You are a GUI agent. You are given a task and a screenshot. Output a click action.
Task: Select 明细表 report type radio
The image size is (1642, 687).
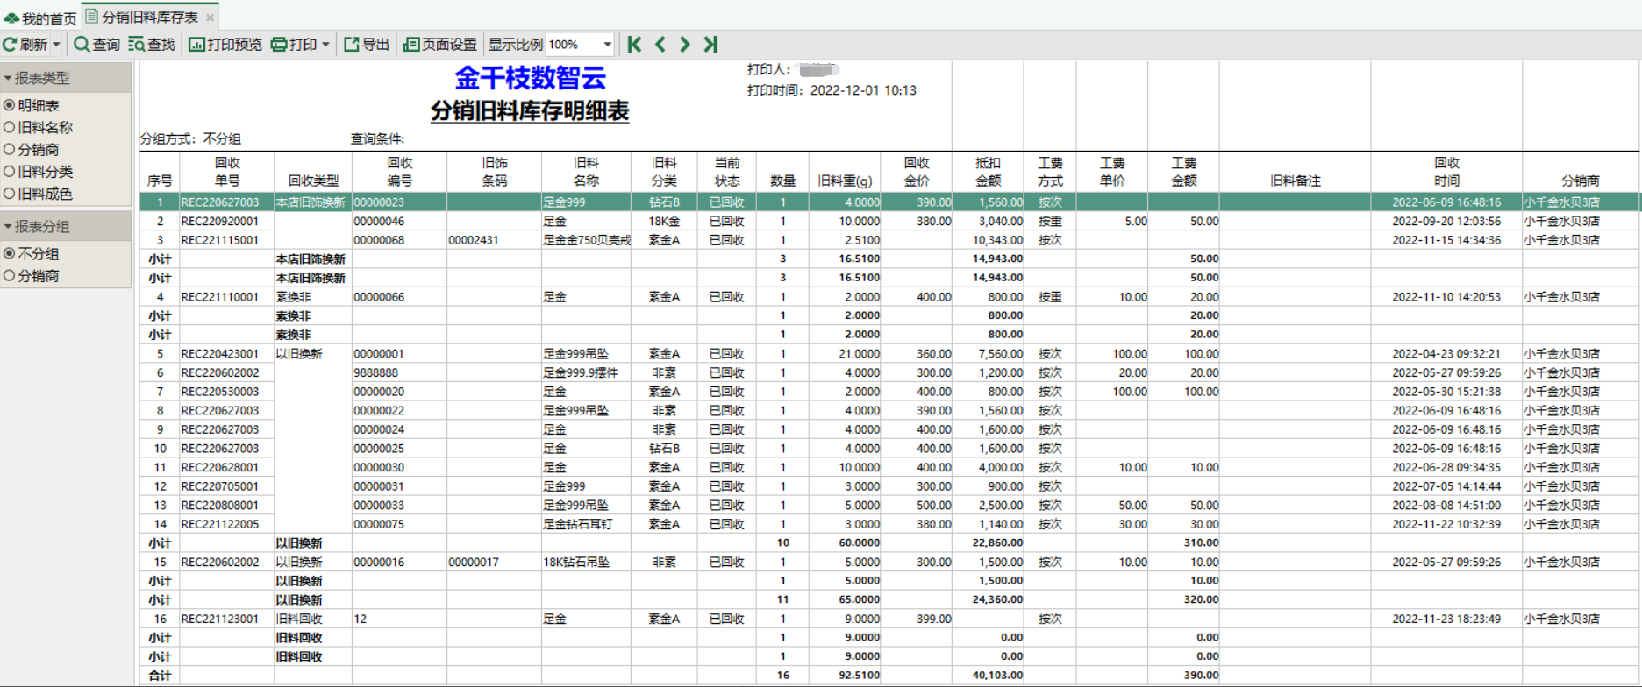click(10, 105)
